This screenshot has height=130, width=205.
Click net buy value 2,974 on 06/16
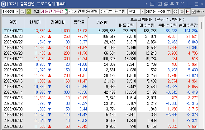(172, 81)
